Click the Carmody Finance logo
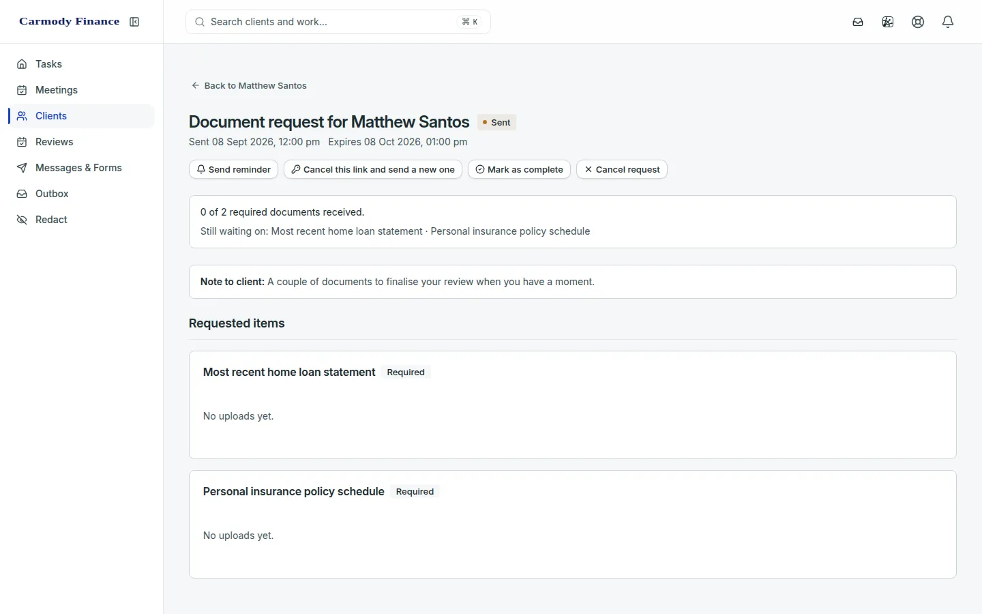 (70, 22)
